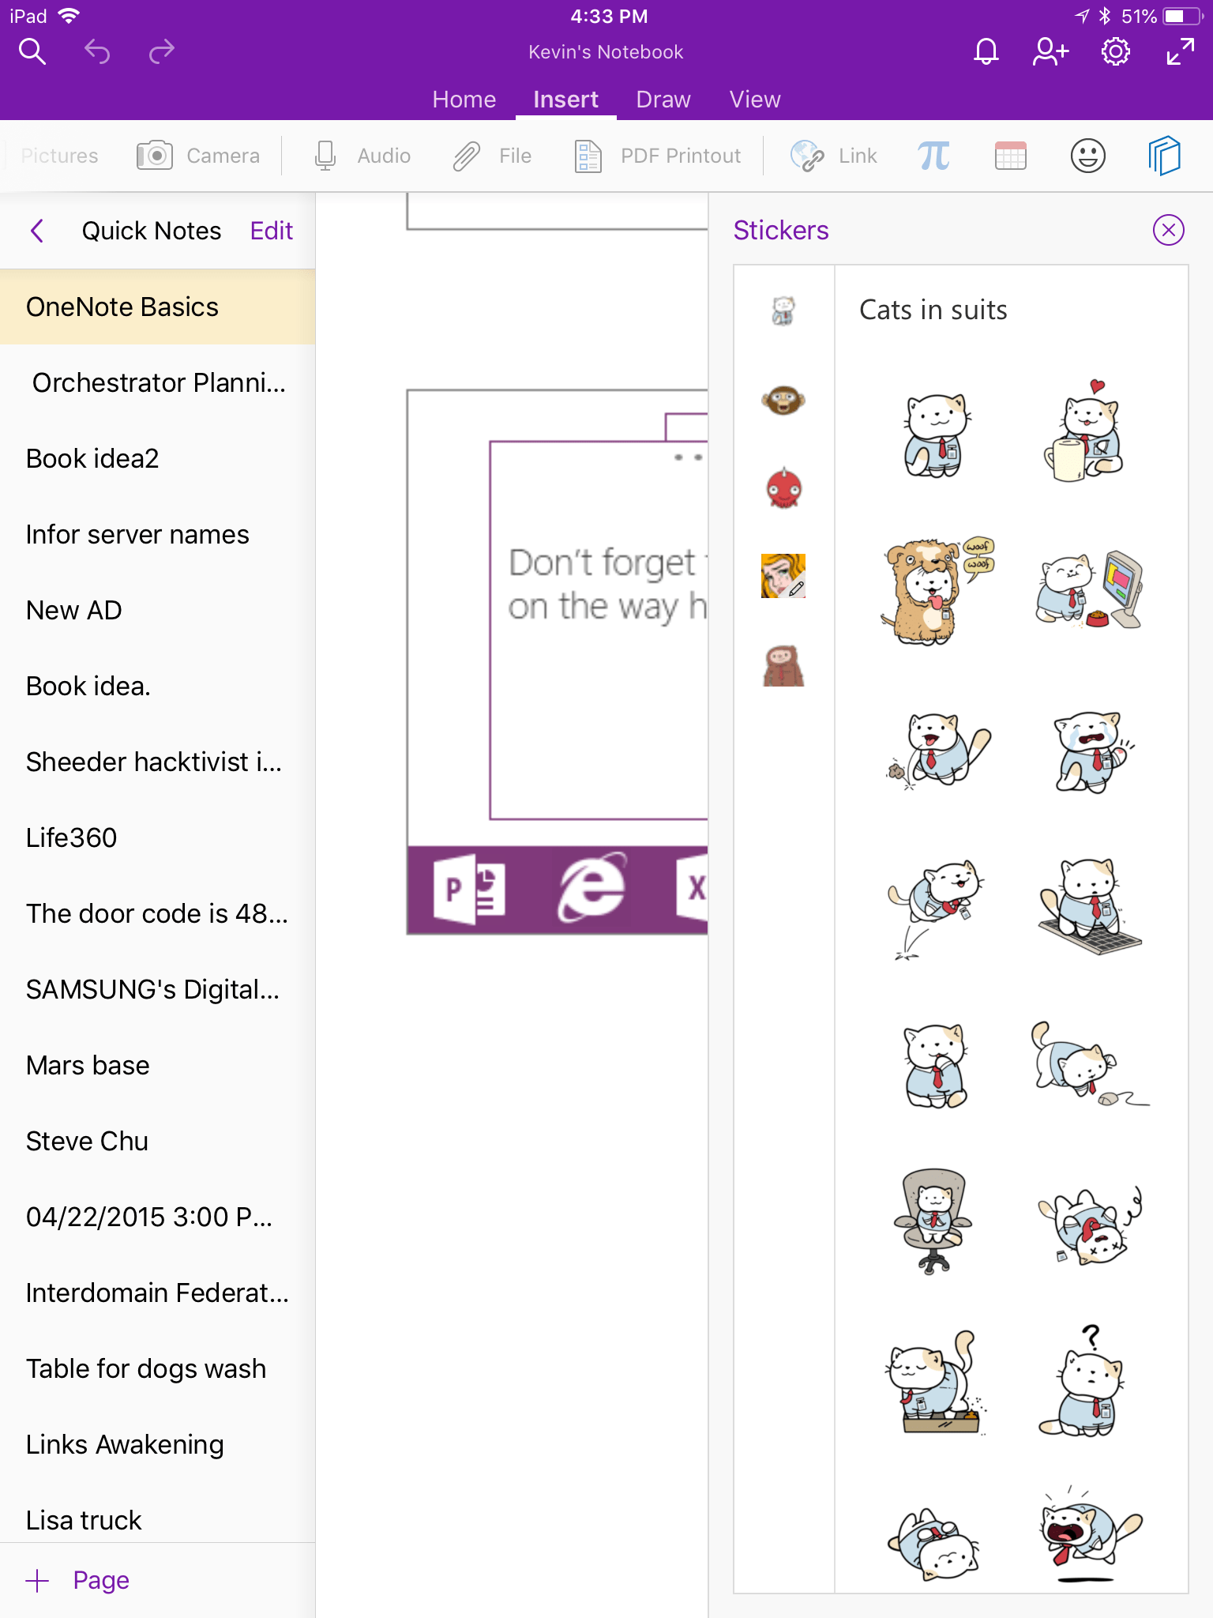Enter full screen with expand arrows
Viewport: 1213px width, 1618px height.
(1180, 52)
